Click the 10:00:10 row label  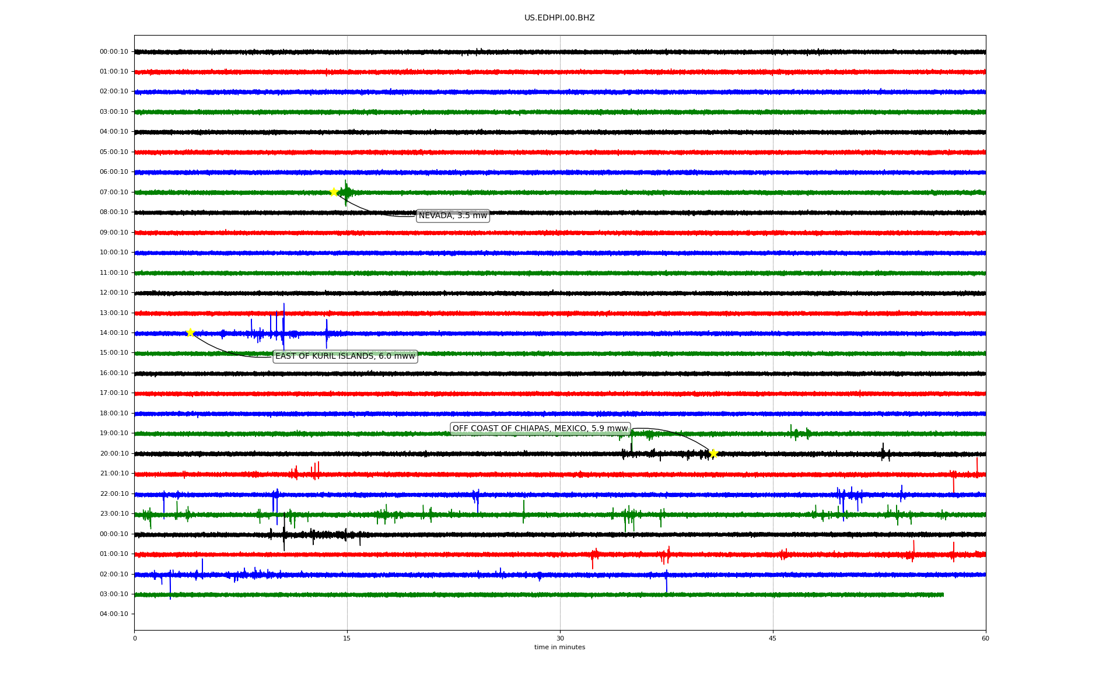click(114, 253)
